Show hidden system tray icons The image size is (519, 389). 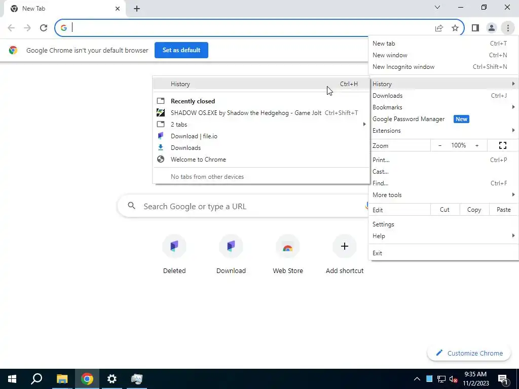point(417,379)
